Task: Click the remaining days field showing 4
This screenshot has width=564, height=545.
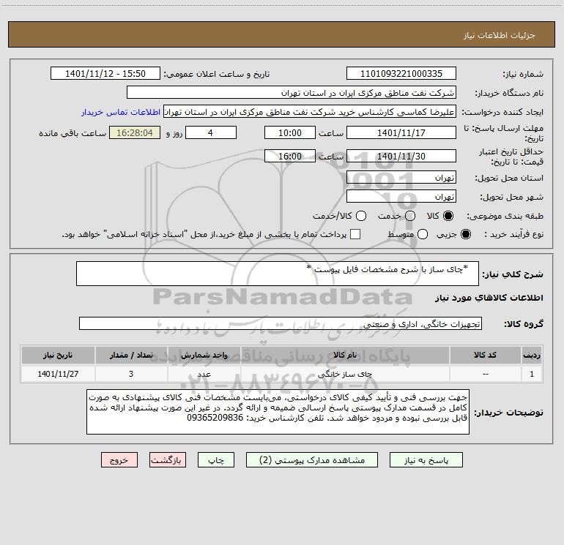Action: click(x=211, y=132)
